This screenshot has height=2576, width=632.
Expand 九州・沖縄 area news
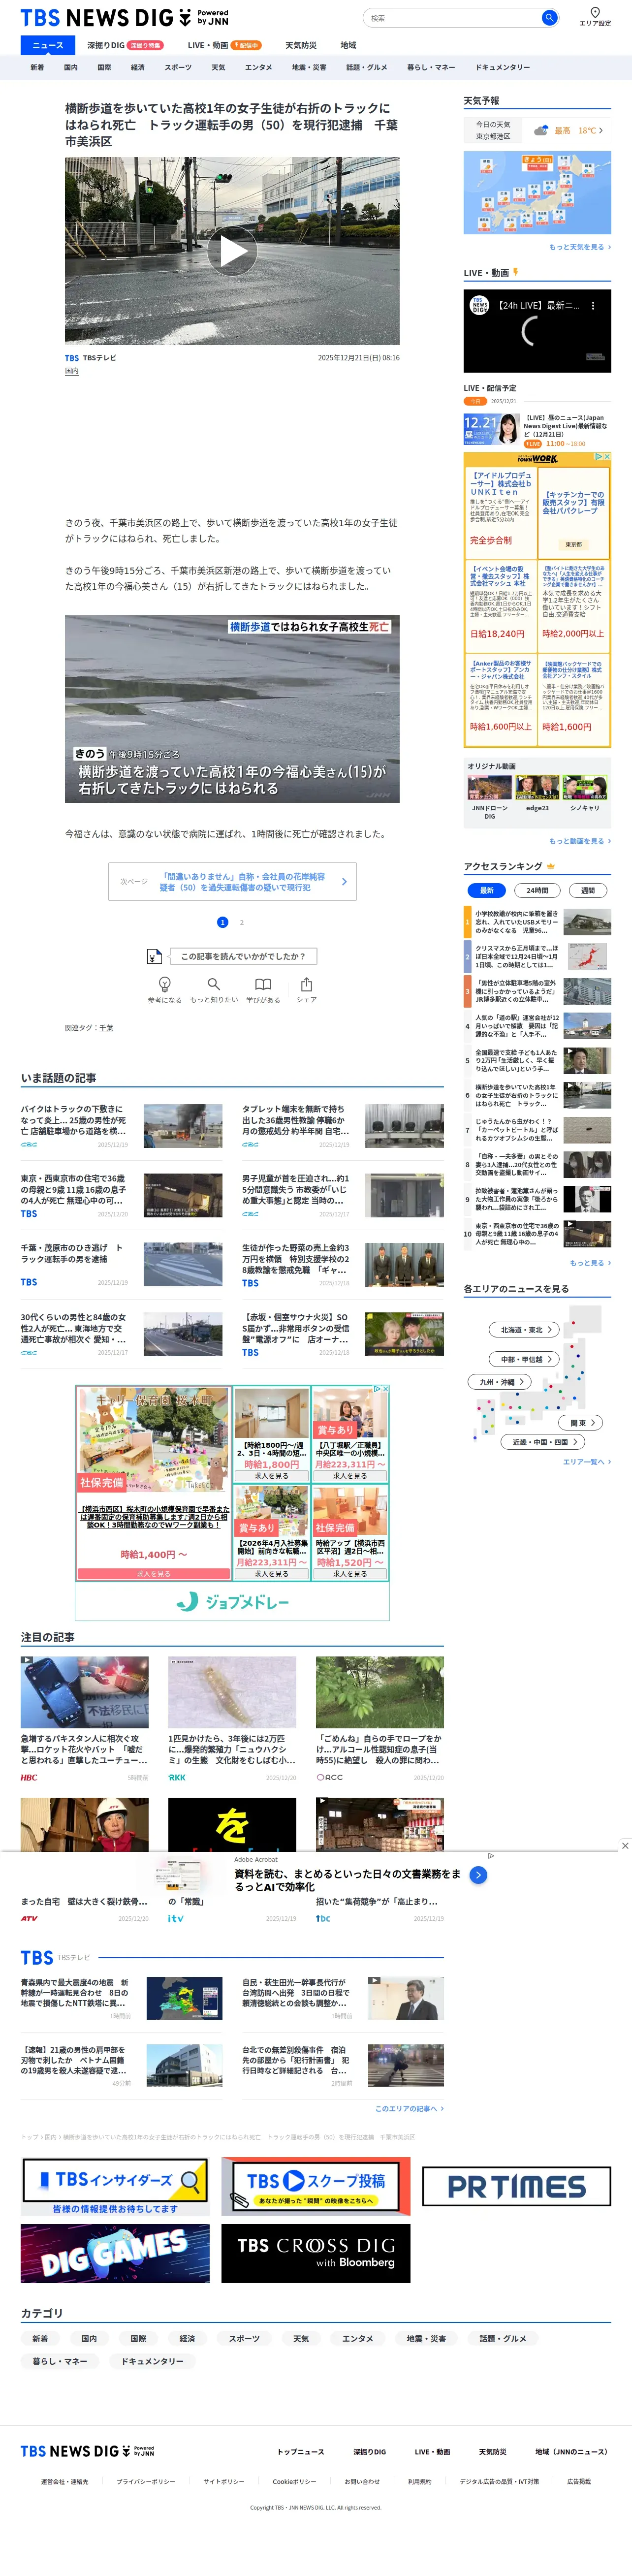pyautogui.click(x=498, y=1382)
